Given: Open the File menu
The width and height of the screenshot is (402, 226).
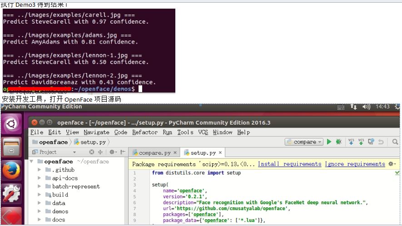Looking at the screenshot, I should coord(37,132).
